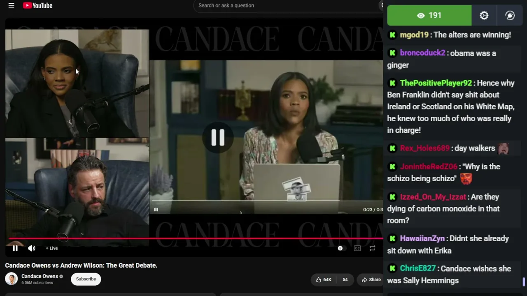
Task: Click the message 'obama was a ginger'
Action: click(x=441, y=59)
